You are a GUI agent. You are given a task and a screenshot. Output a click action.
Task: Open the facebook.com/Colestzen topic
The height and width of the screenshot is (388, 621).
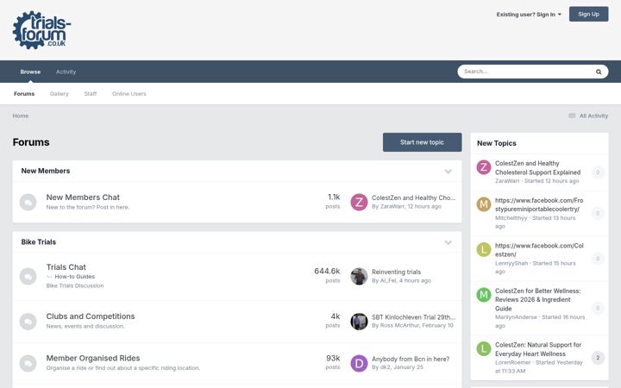539,250
